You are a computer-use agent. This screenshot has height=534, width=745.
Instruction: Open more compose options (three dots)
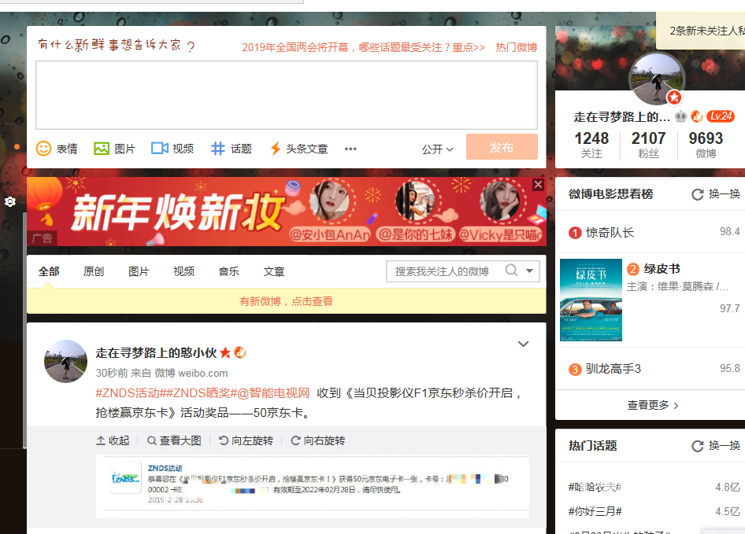click(x=350, y=149)
